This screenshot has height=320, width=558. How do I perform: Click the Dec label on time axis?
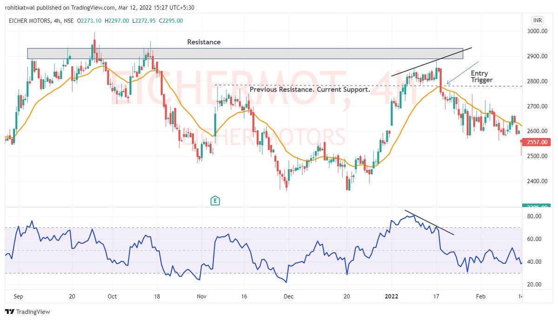tap(288, 296)
